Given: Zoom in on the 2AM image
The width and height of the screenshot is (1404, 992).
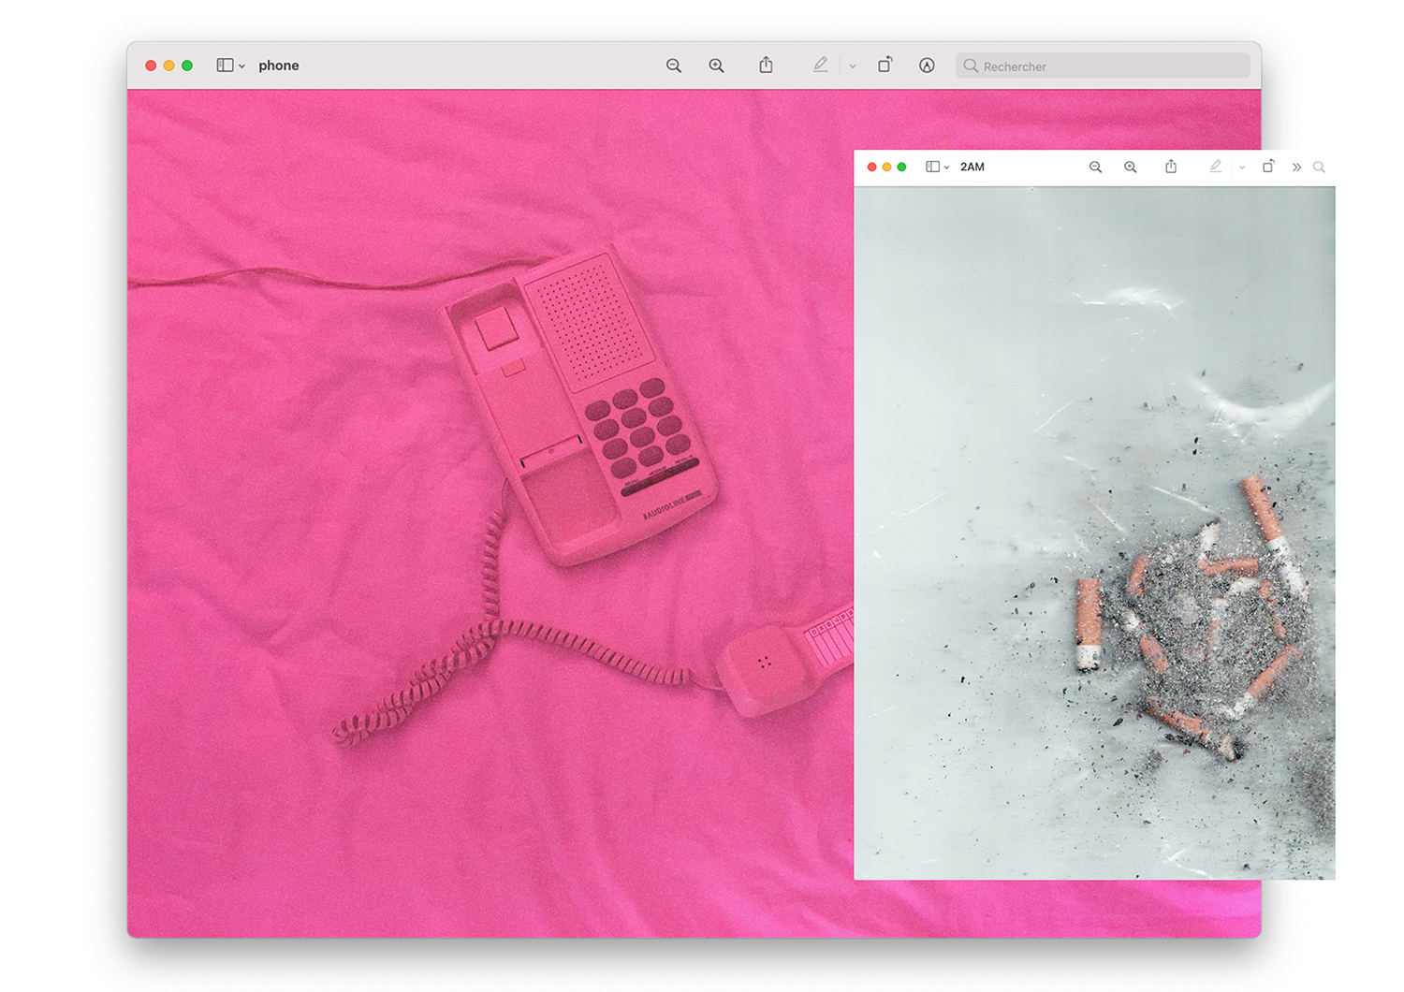Looking at the screenshot, I should [x=1131, y=167].
